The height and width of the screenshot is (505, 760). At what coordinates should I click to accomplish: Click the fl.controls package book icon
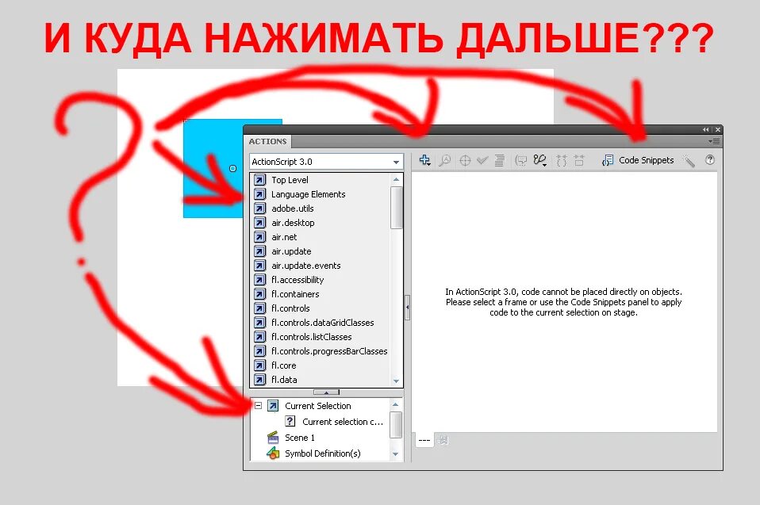coord(259,308)
